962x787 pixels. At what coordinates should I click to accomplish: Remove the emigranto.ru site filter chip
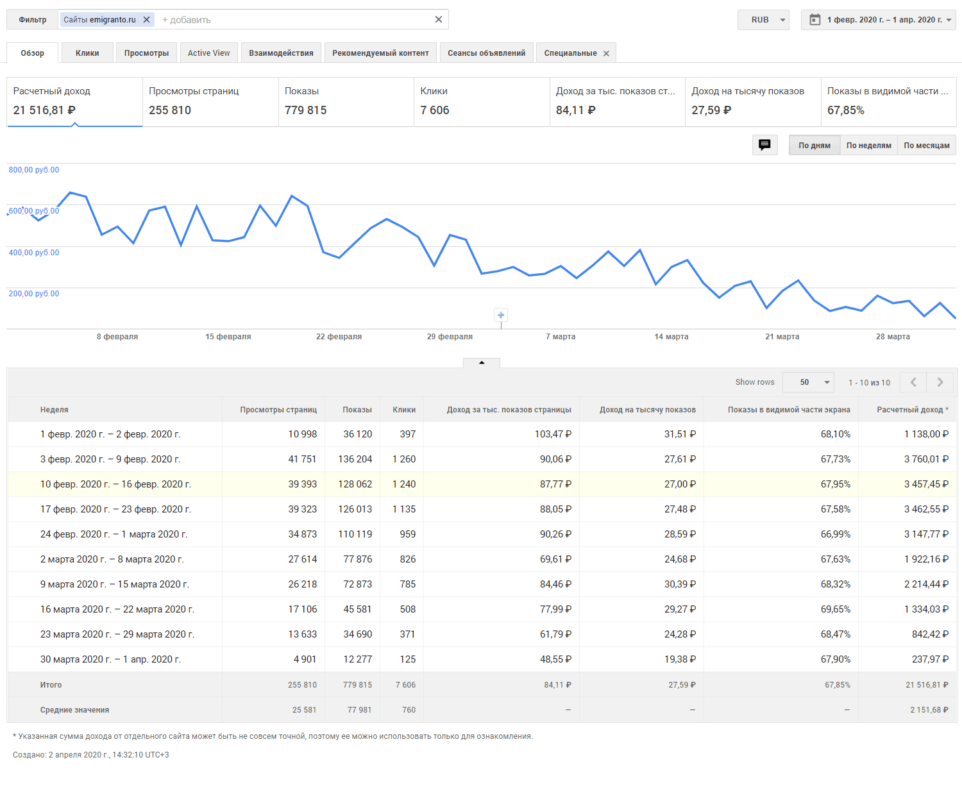(x=147, y=20)
